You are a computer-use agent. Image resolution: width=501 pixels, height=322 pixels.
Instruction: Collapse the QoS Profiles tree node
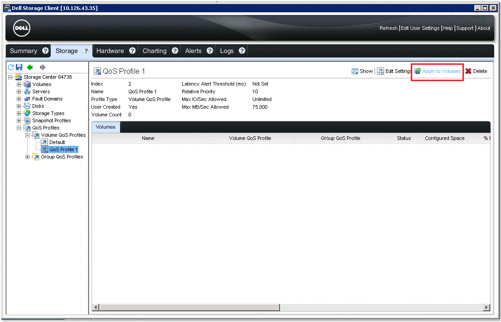19,128
